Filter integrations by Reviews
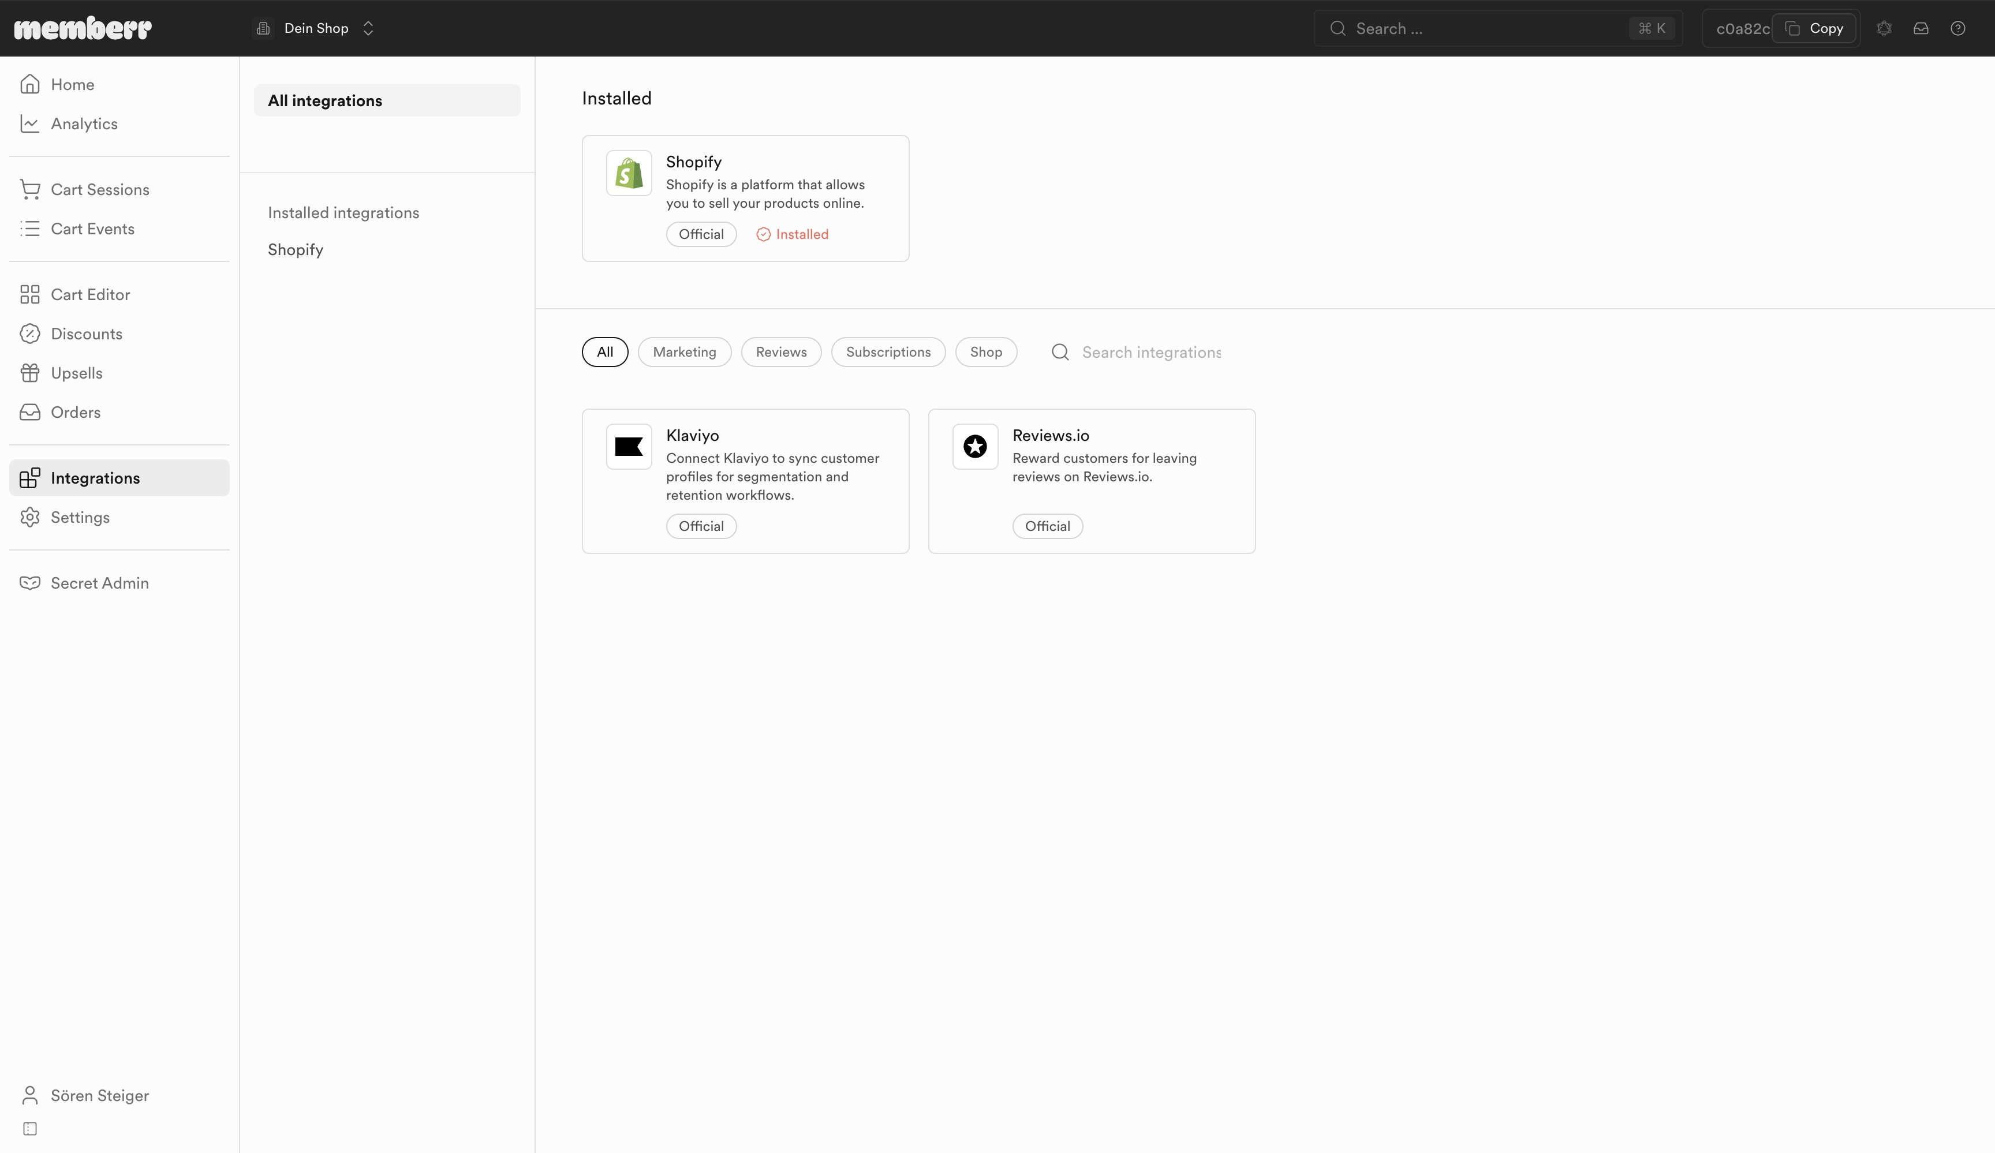The image size is (1995, 1153). [x=782, y=352]
